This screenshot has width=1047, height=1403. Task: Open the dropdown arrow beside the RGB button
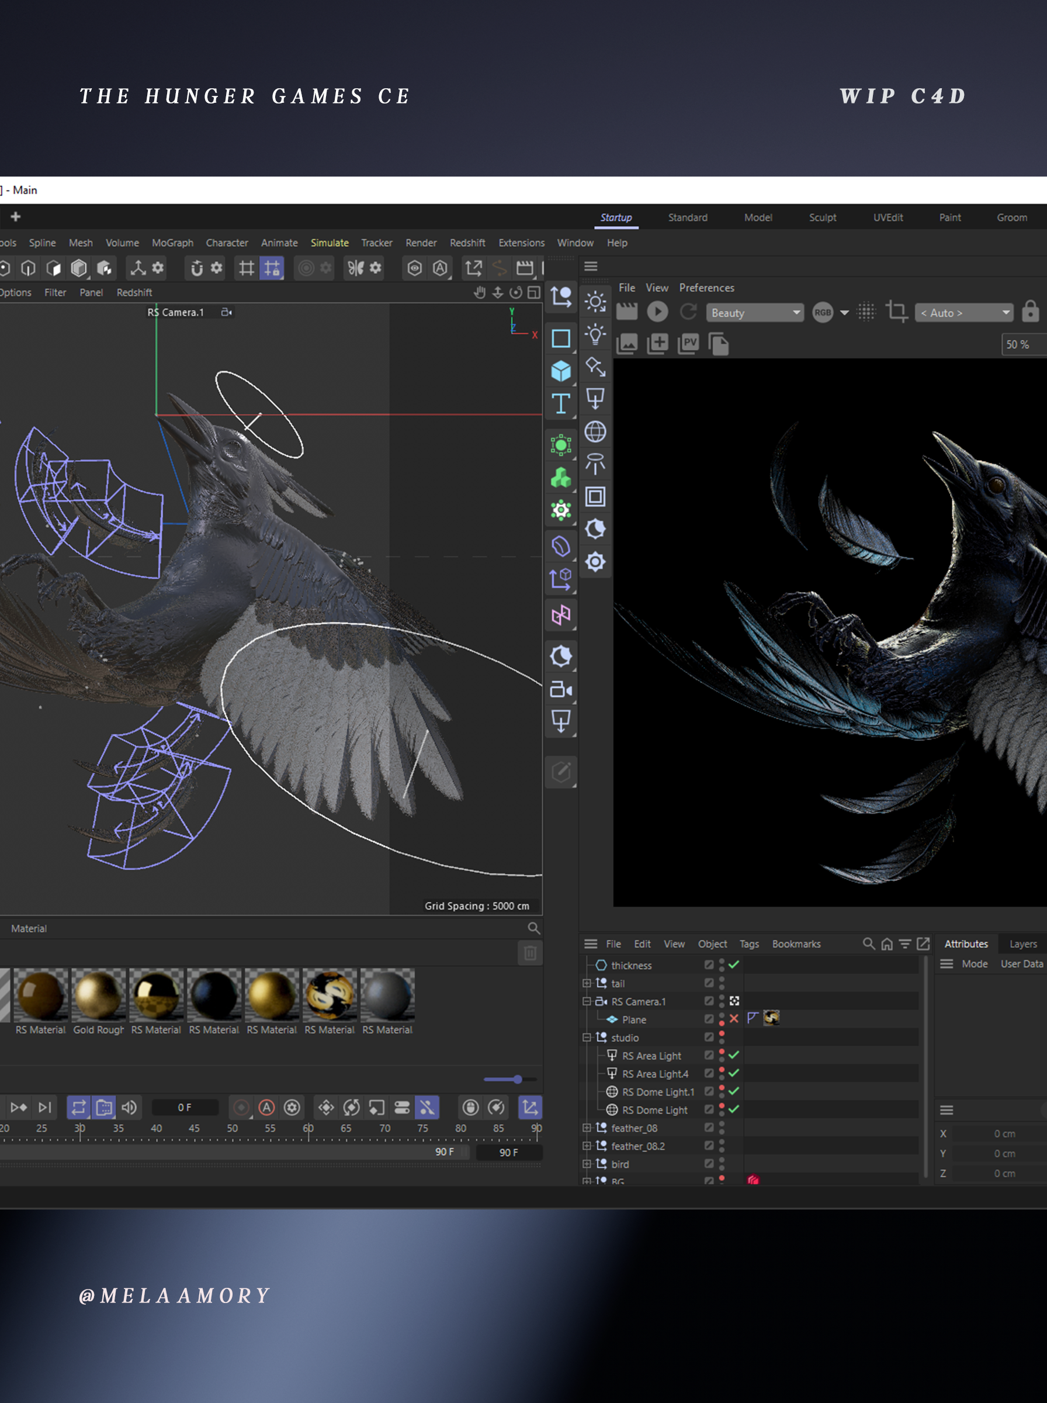(844, 313)
